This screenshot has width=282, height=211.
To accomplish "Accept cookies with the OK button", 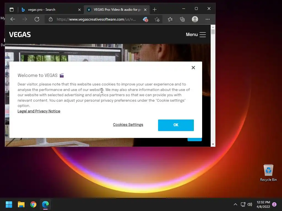I will point(176,125).
